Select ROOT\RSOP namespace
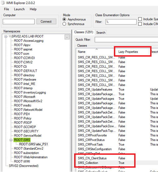 click(23, 122)
